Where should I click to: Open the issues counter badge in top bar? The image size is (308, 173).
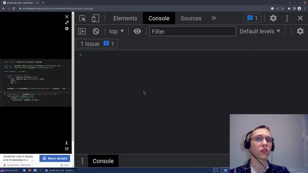[x=252, y=18]
